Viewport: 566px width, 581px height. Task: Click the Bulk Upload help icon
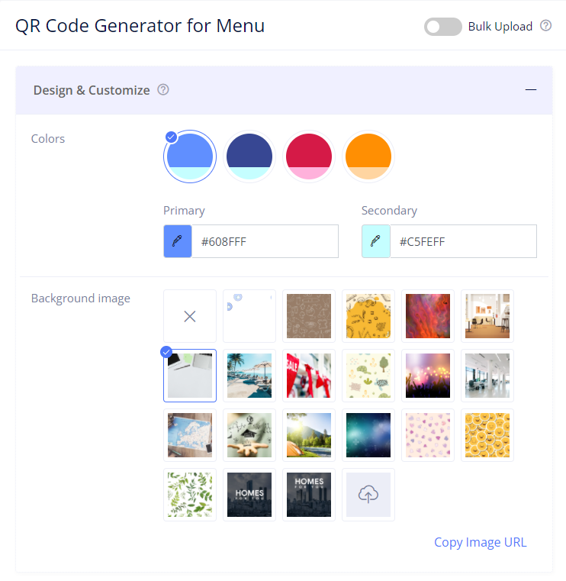tap(545, 26)
